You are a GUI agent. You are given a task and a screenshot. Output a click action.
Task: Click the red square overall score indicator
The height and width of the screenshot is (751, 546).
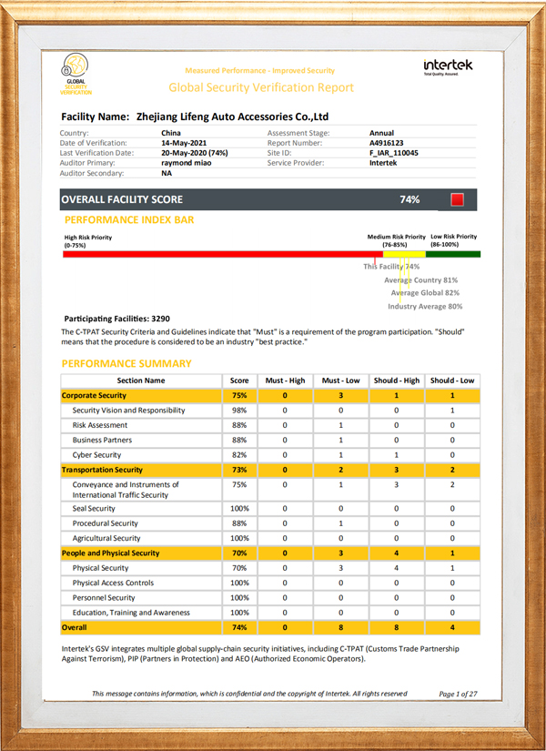pos(457,199)
